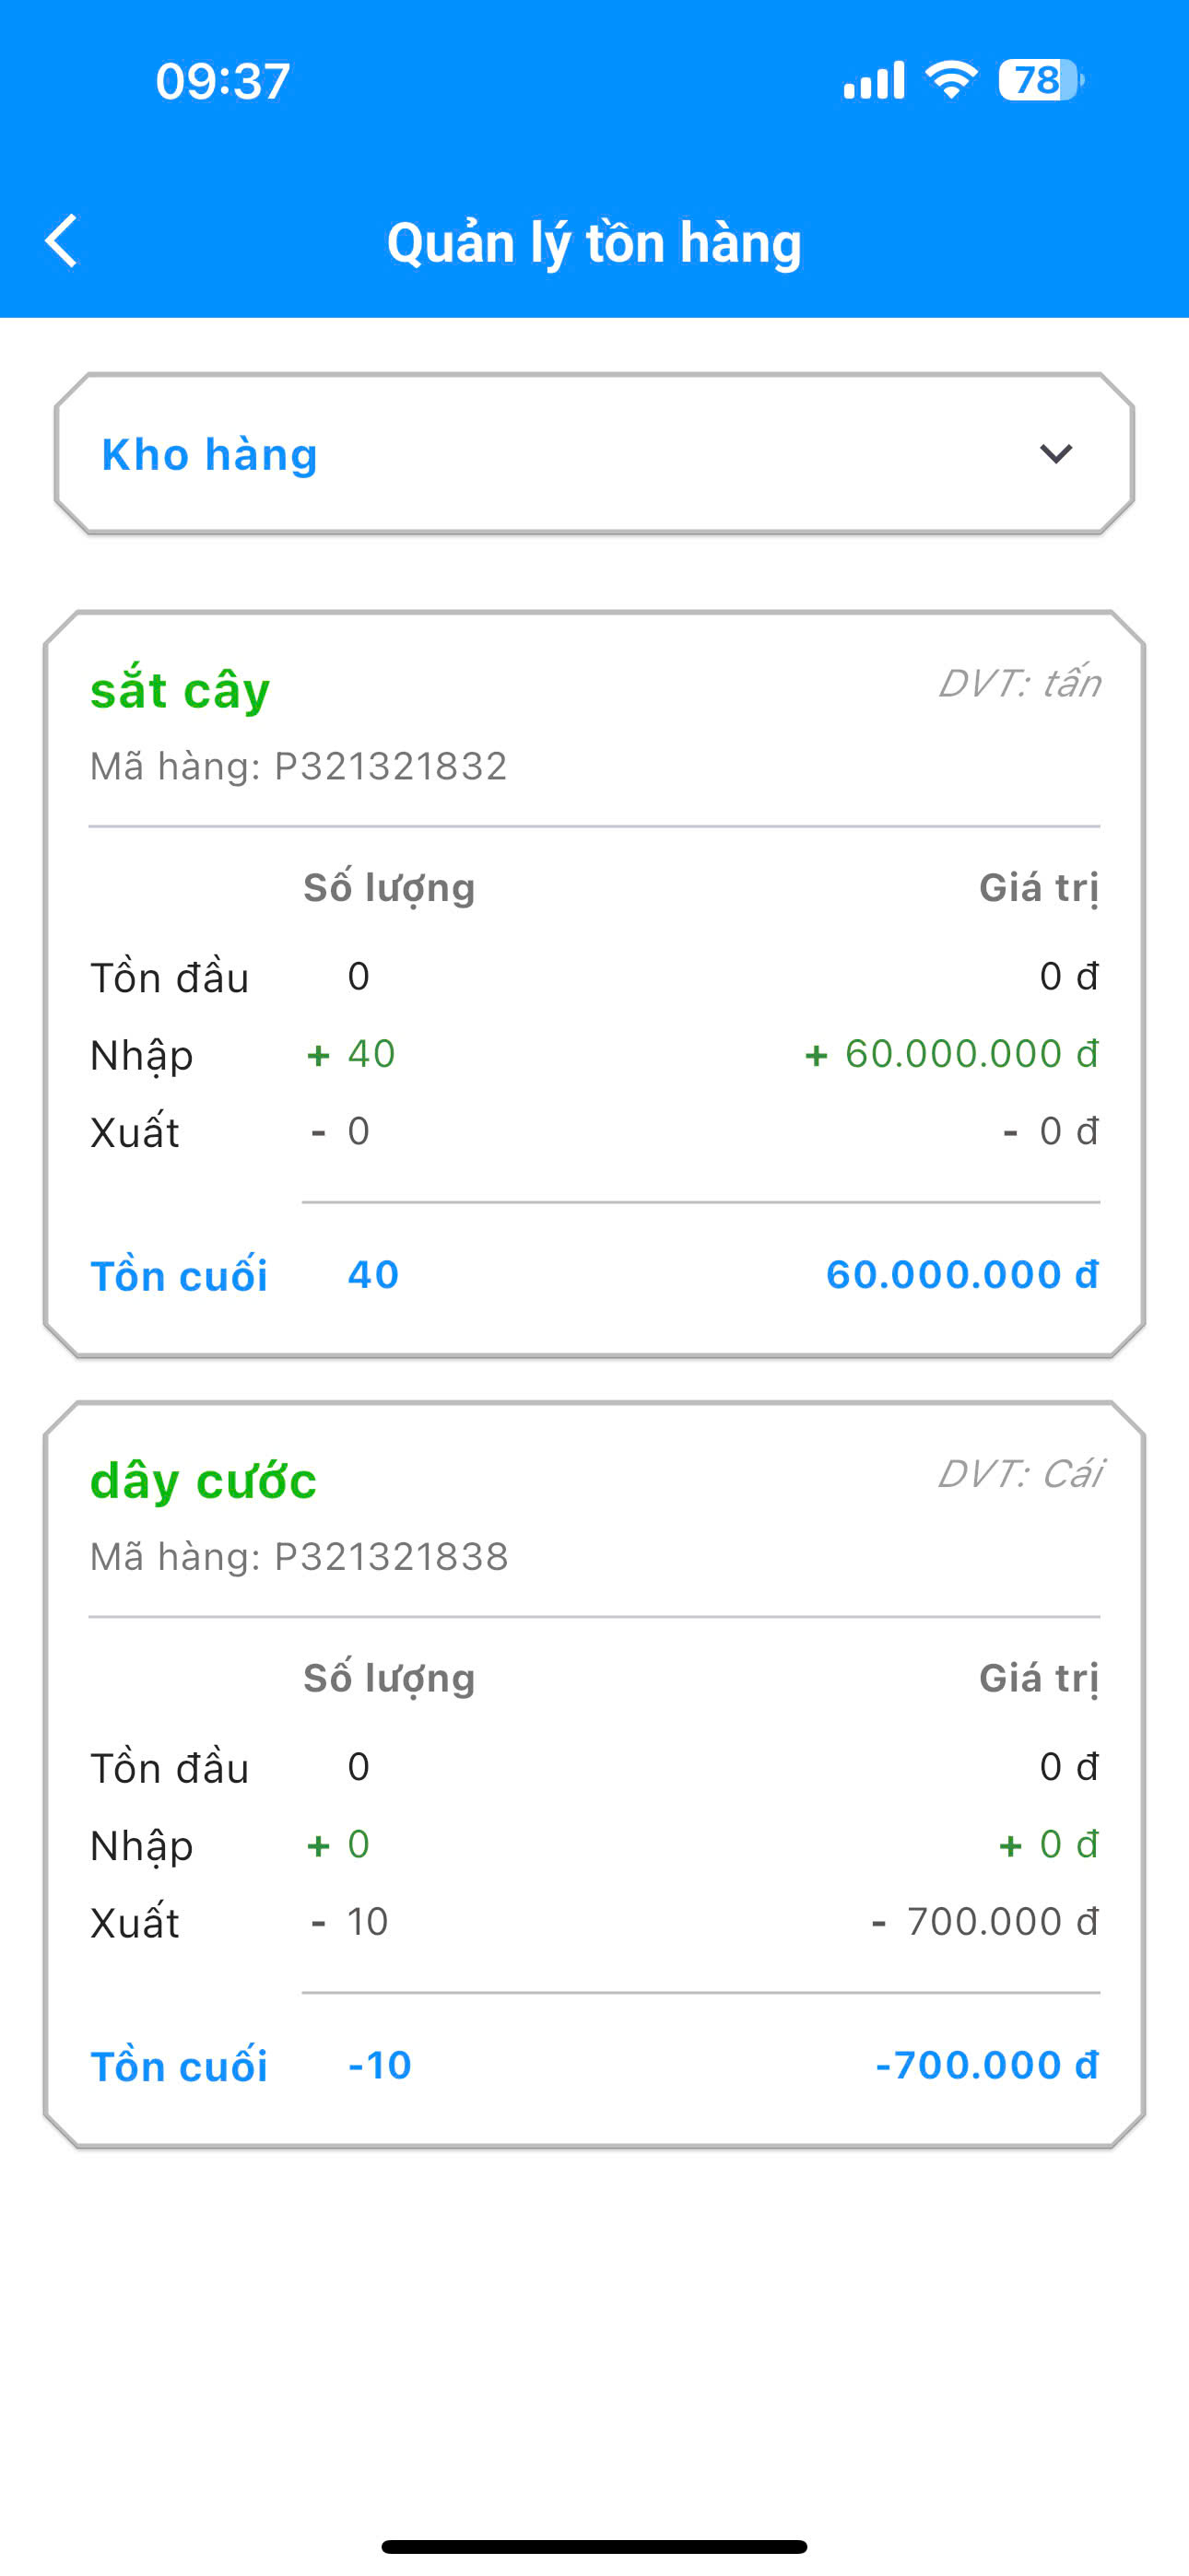Select sắt cây Tồn cuối value 60.000.000 đ
The width and height of the screenshot is (1189, 2576).
click(962, 1274)
